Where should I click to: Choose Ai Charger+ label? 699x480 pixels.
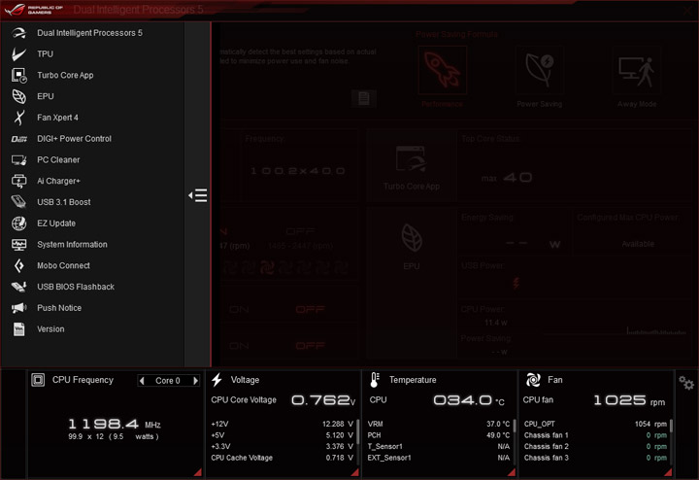(58, 181)
